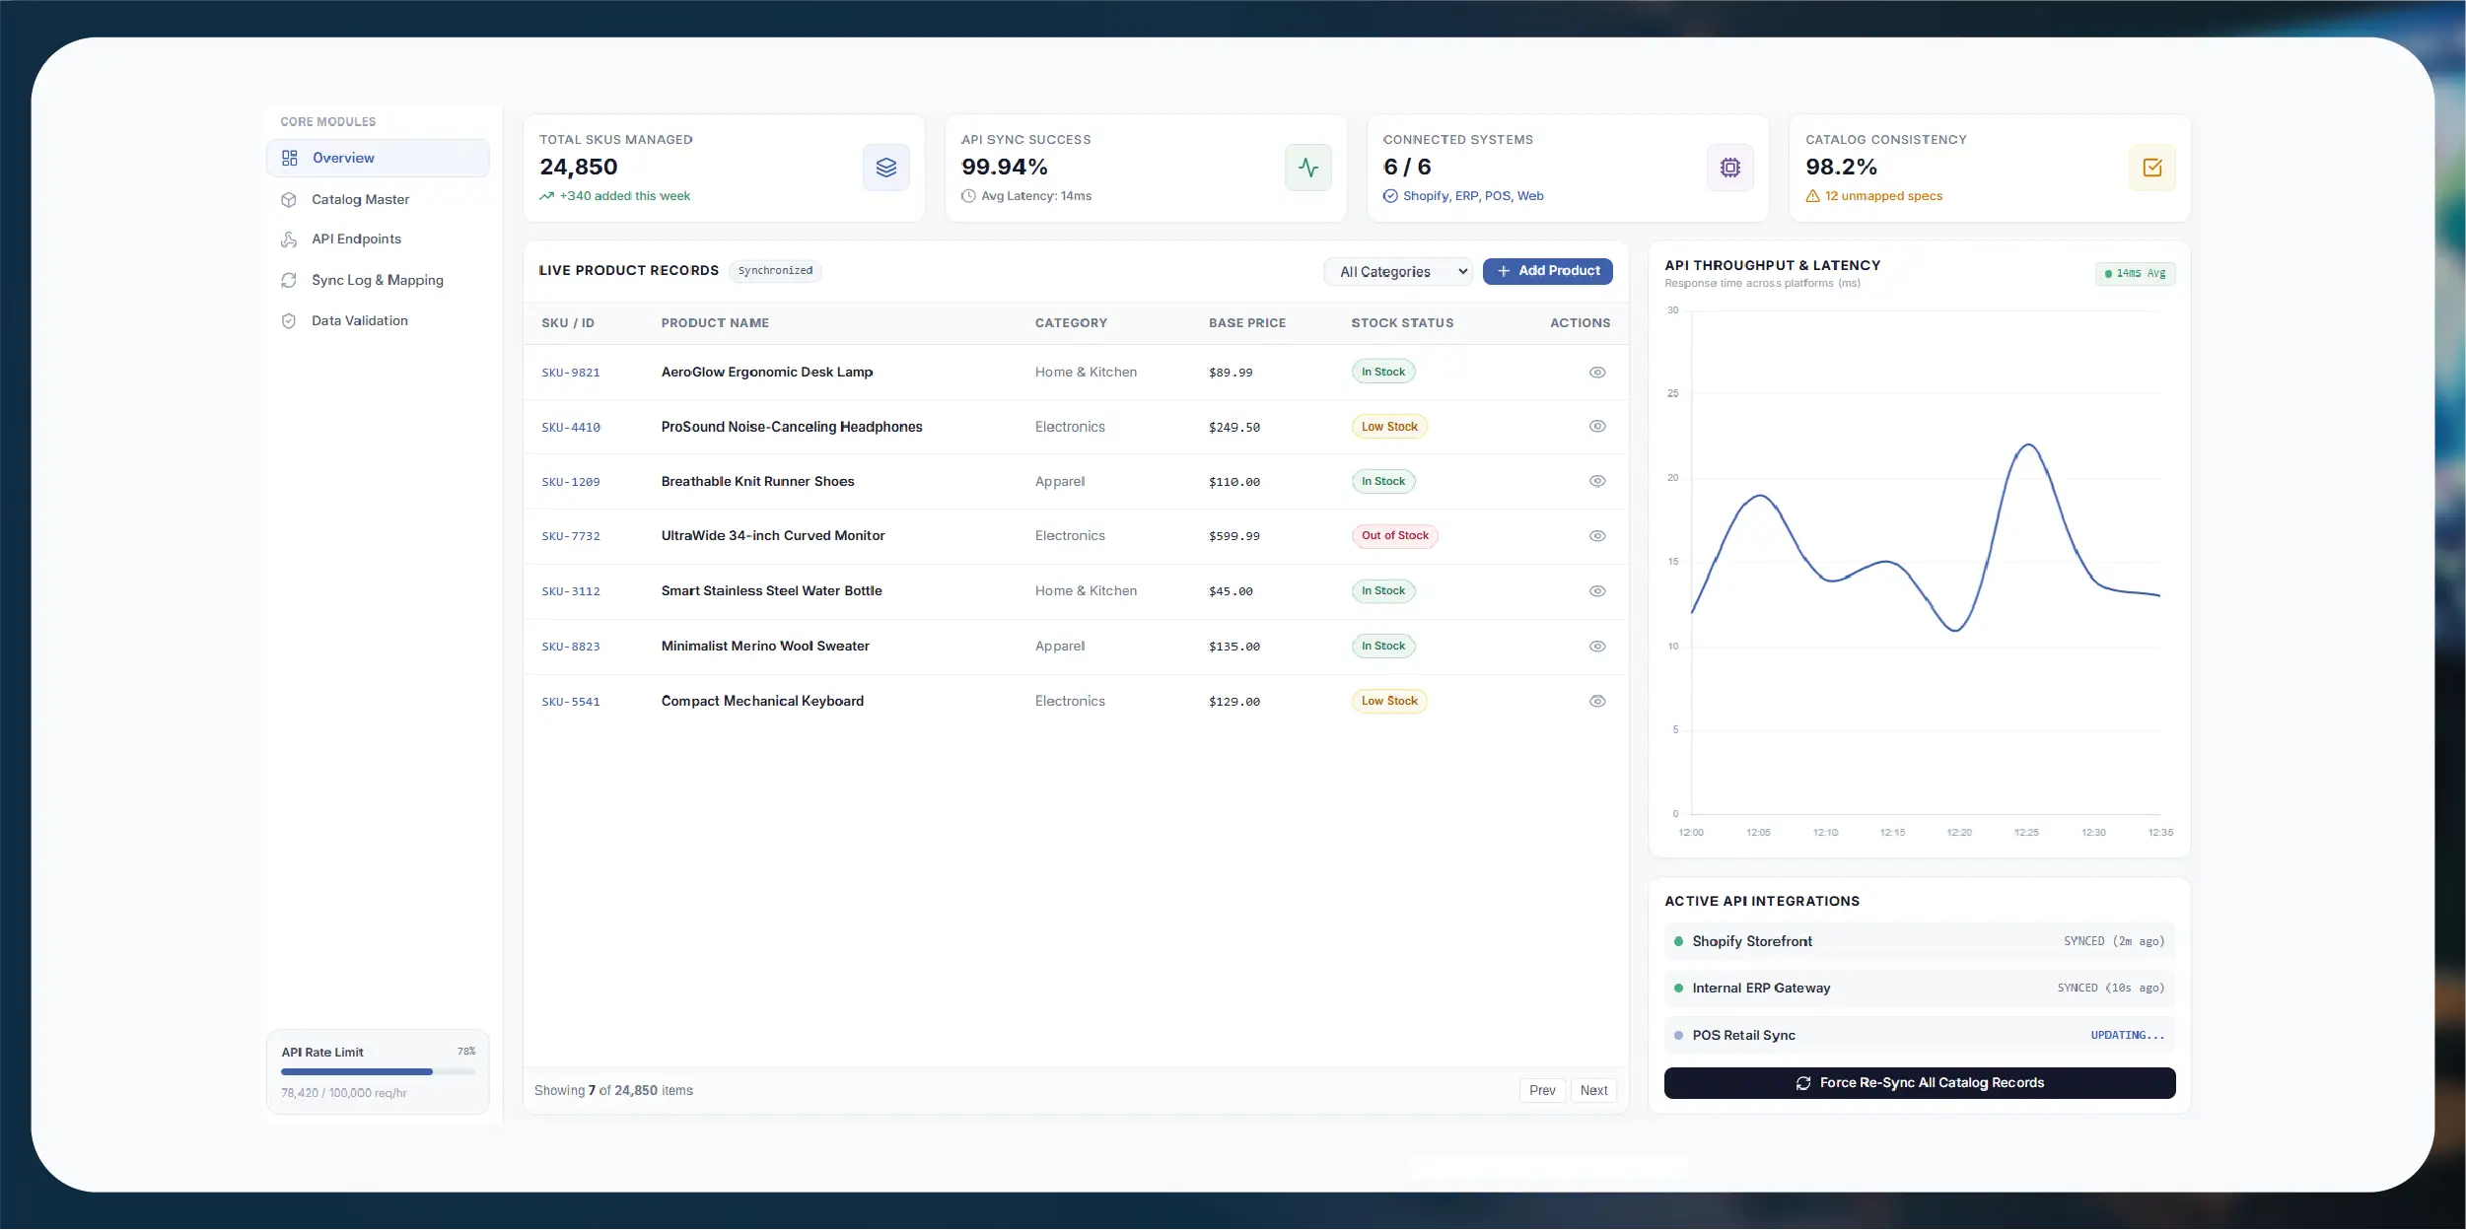2466x1230 pixels.
Task: Click the clock icon beside Avg Latency
Action: pos(969,196)
